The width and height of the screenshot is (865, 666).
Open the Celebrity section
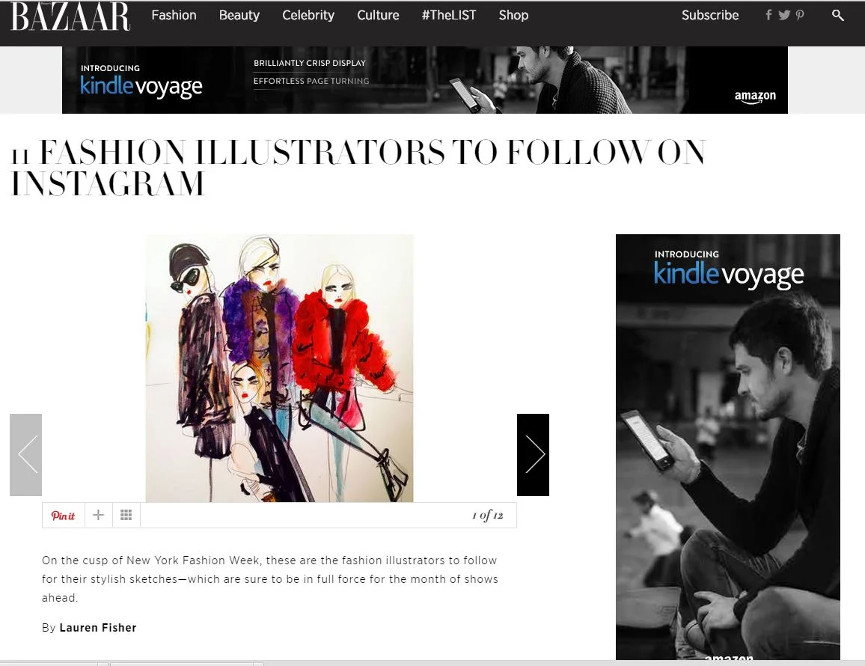(308, 16)
